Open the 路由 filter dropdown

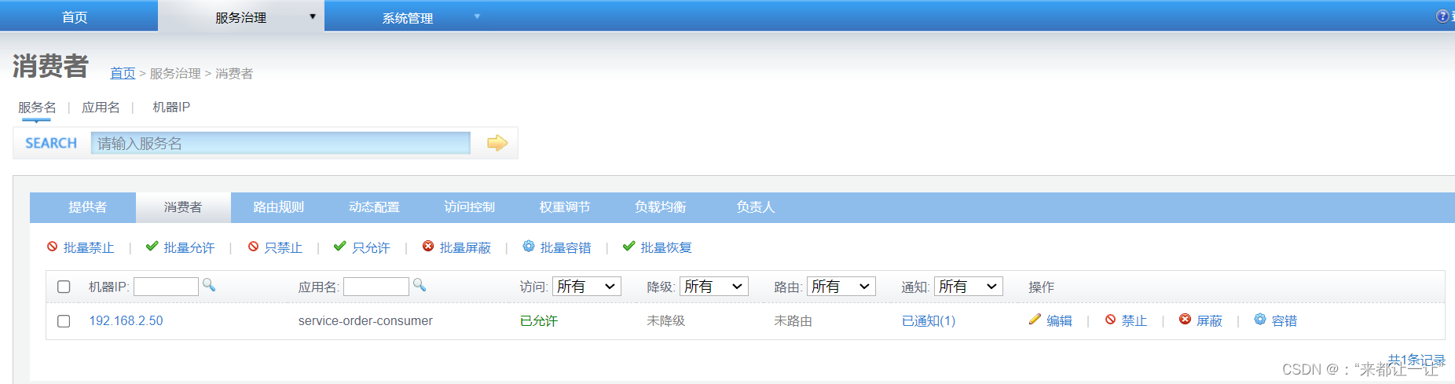[841, 287]
